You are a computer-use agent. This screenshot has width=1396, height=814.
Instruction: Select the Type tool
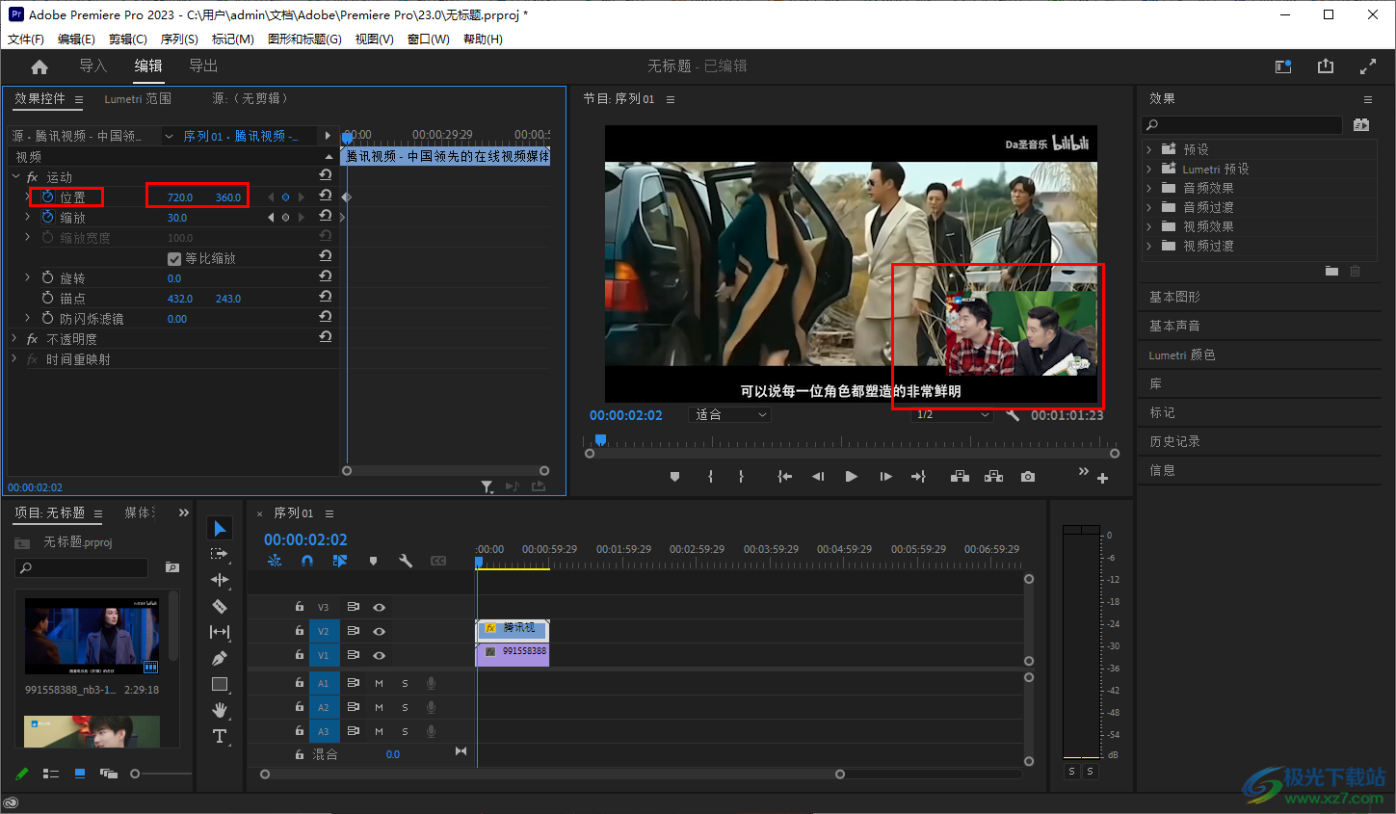[x=220, y=736]
